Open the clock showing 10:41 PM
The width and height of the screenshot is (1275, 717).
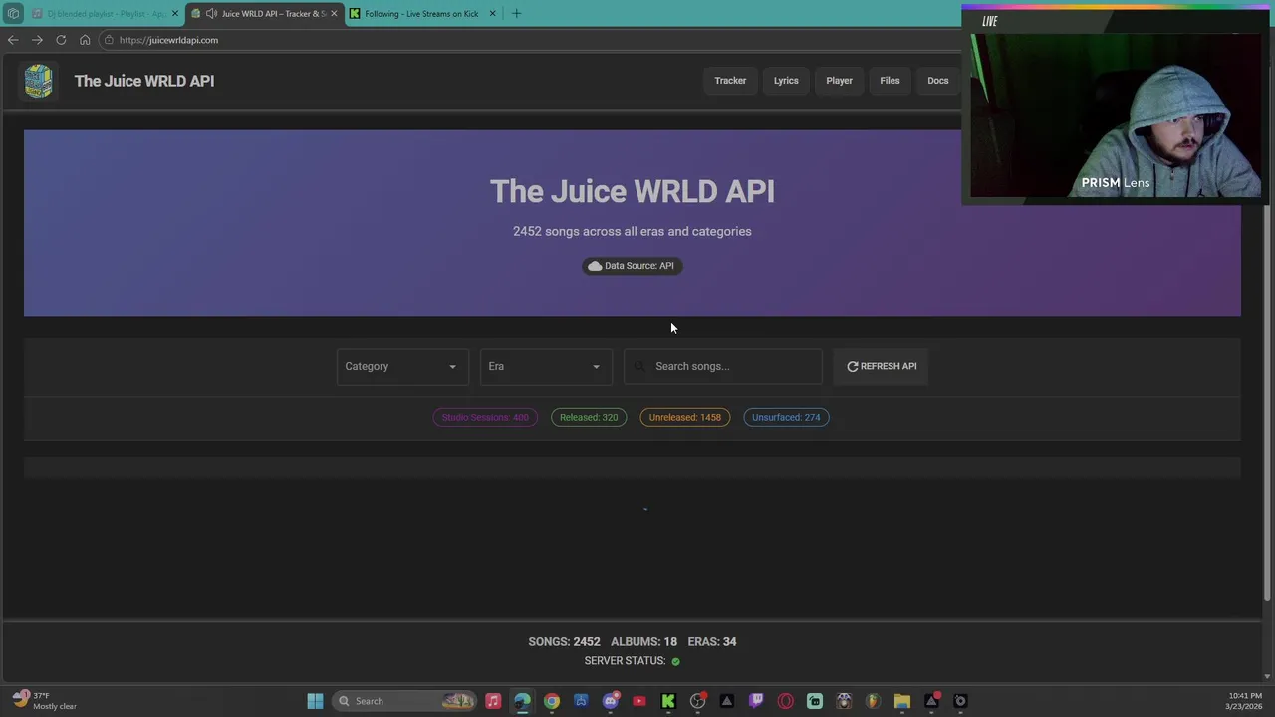coord(1243,701)
